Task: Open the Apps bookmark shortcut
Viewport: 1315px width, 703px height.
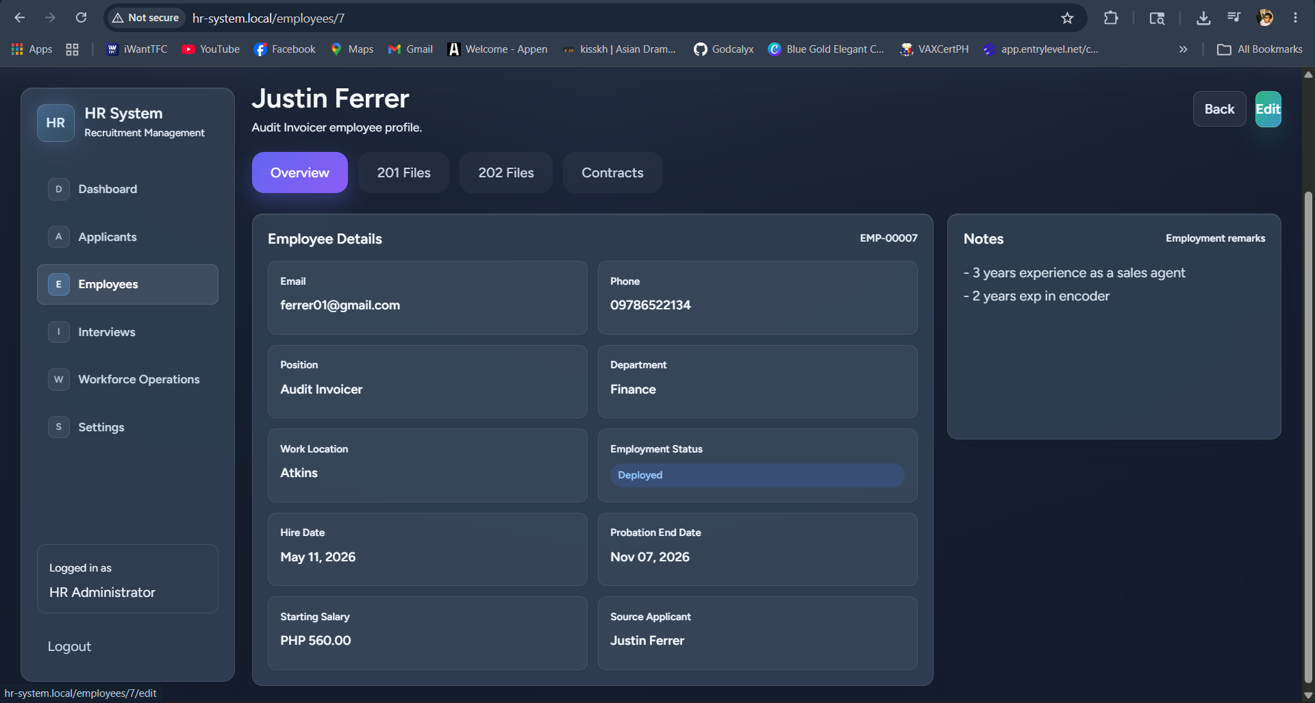Action: pyautogui.click(x=32, y=49)
